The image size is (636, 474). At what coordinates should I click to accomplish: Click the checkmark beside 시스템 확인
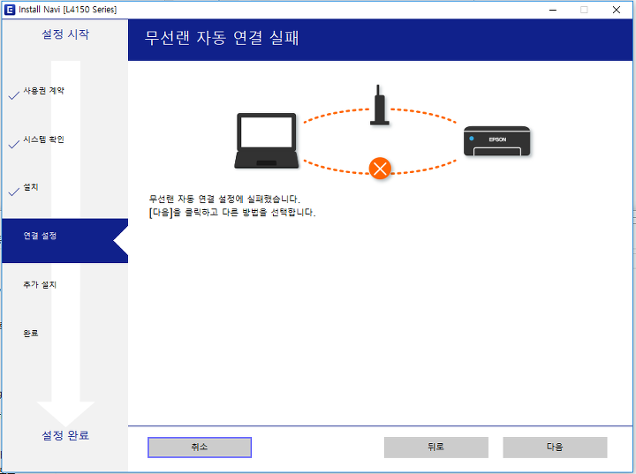[x=14, y=144]
